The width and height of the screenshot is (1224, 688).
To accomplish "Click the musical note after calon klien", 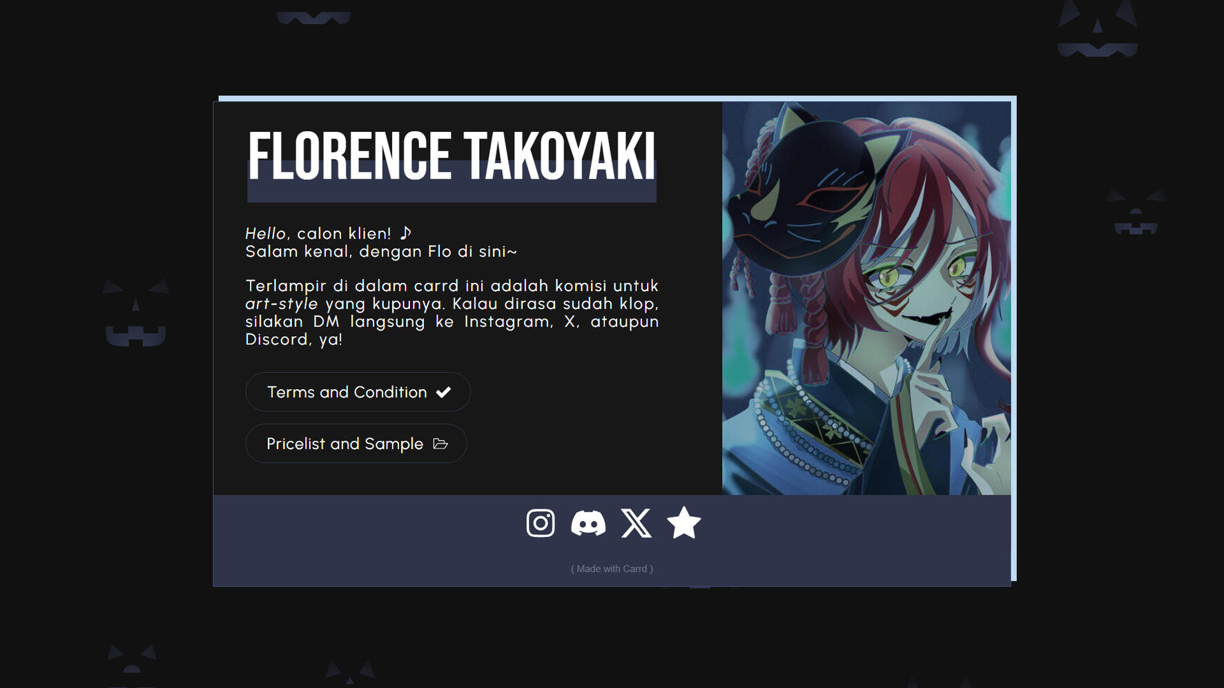I will [x=405, y=233].
